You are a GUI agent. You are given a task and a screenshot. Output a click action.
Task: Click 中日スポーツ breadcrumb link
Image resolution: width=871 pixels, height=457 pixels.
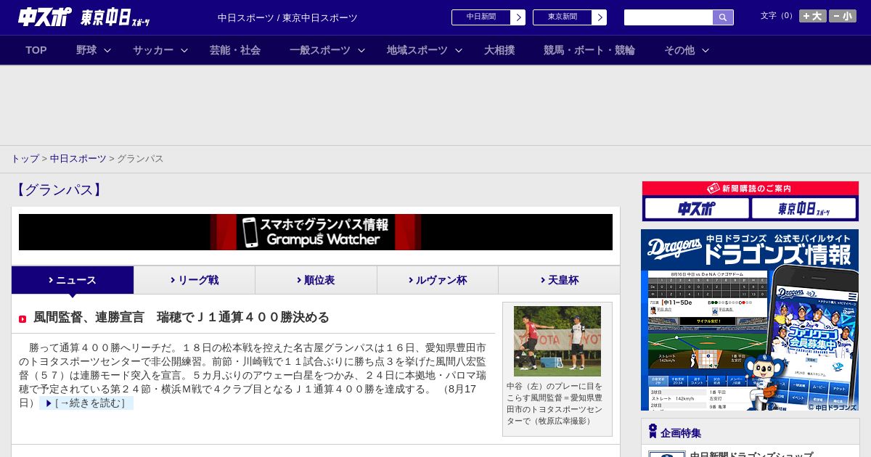point(78,158)
